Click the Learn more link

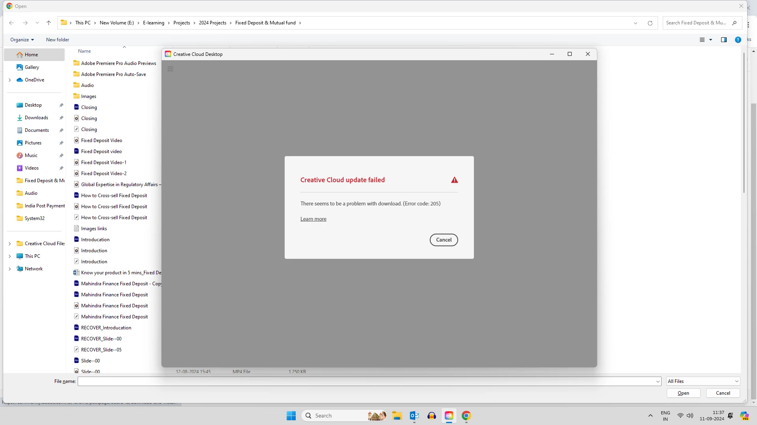313,219
